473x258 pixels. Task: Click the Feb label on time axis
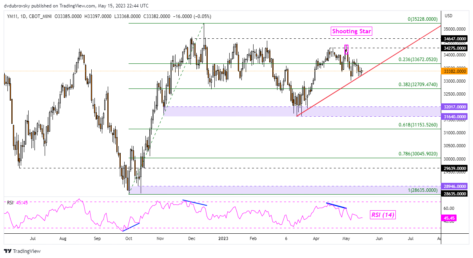(253, 238)
